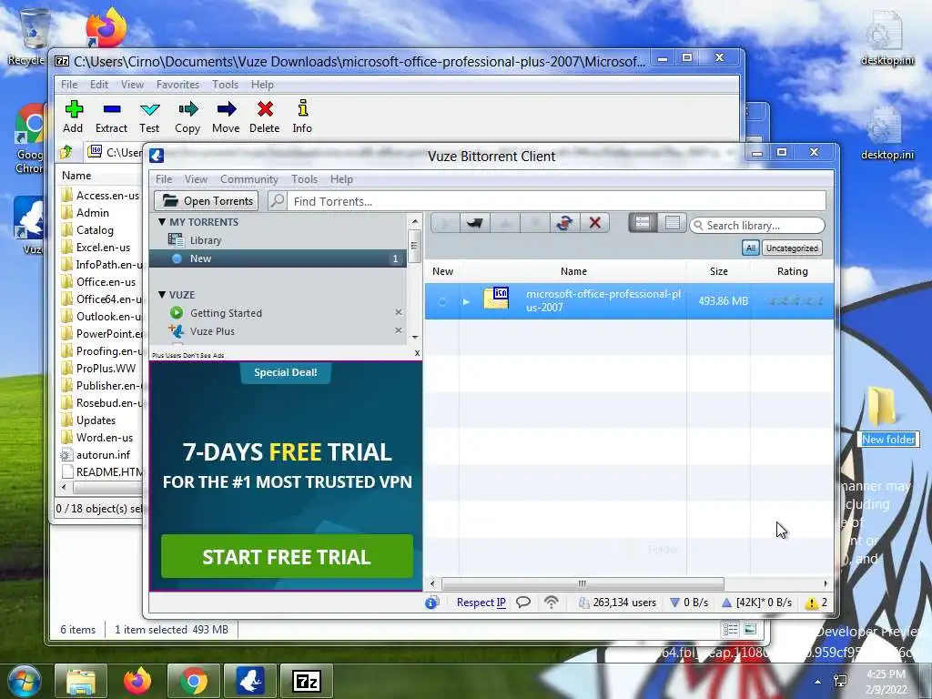The height and width of the screenshot is (699, 932).
Task: Click the upload speed up-arrow indicator
Action: point(725,603)
